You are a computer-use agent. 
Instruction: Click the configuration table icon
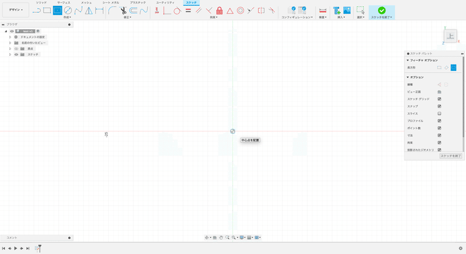coord(302,10)
